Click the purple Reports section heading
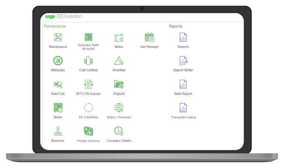 click(176, 26)
